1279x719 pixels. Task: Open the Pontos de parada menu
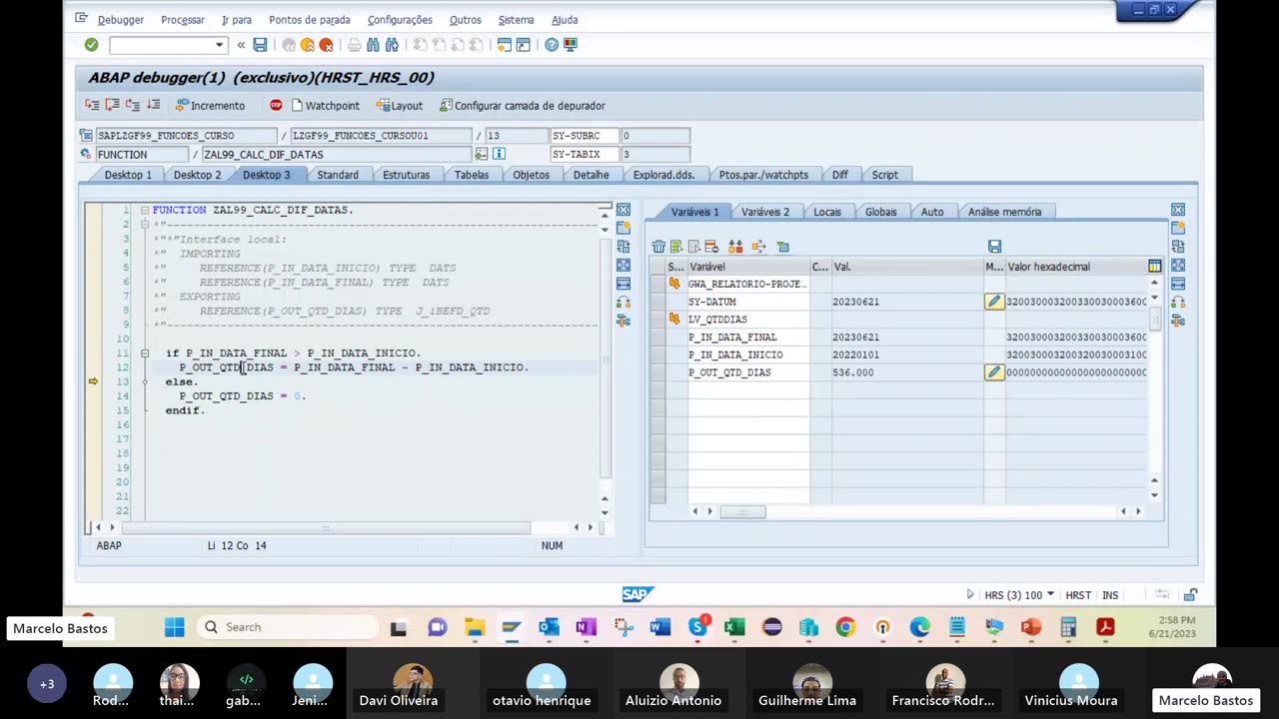click(309, 20)
